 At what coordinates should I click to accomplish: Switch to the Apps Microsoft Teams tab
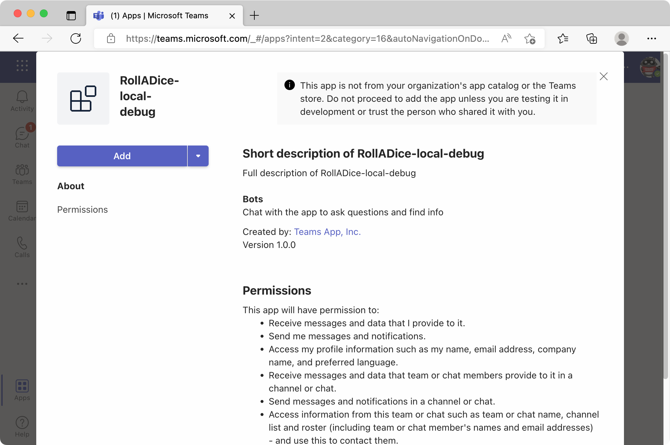coord(159,15)
